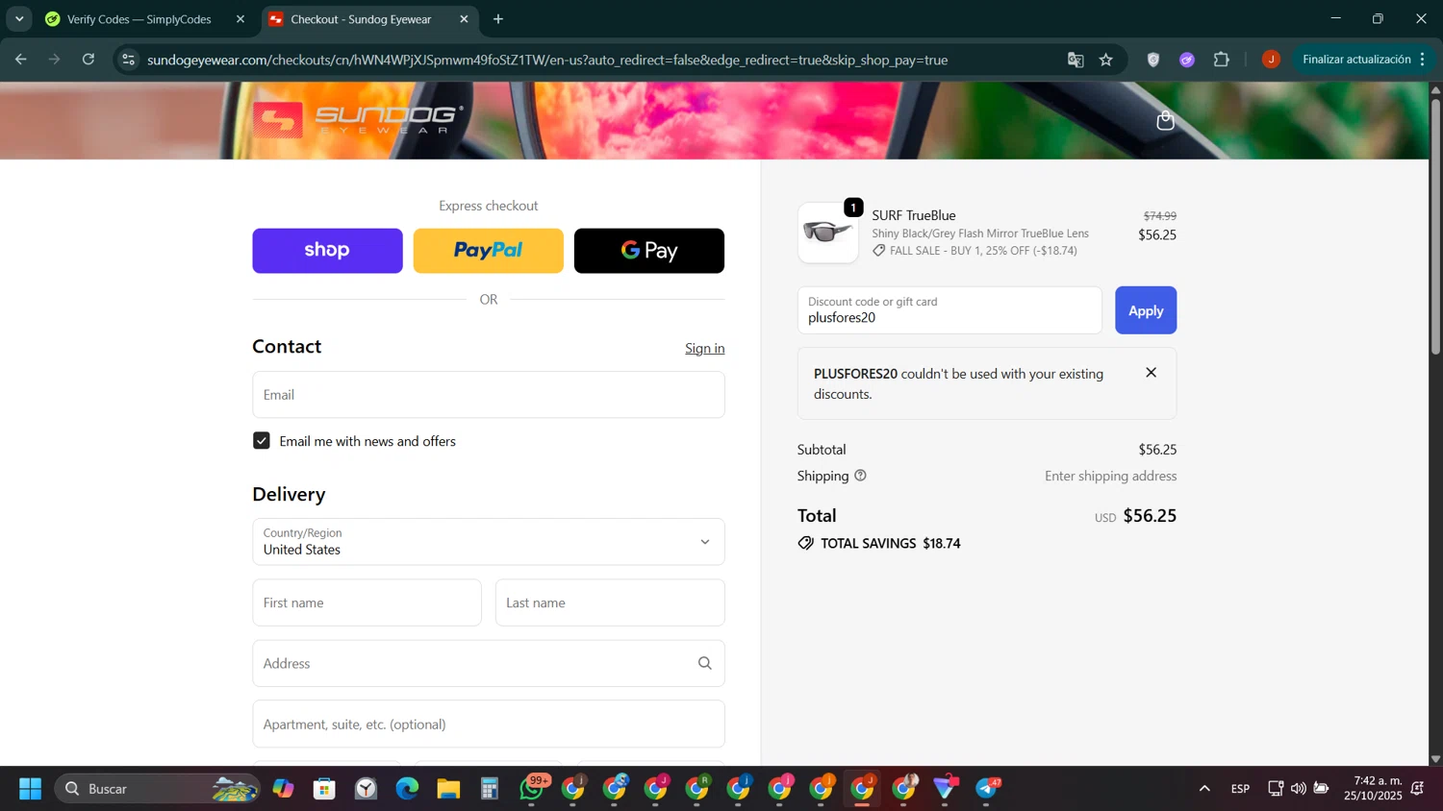Open Microsoft Edge from the taskbar
1443x811 pixels.
pyautogui.click(x=407, y=789)
